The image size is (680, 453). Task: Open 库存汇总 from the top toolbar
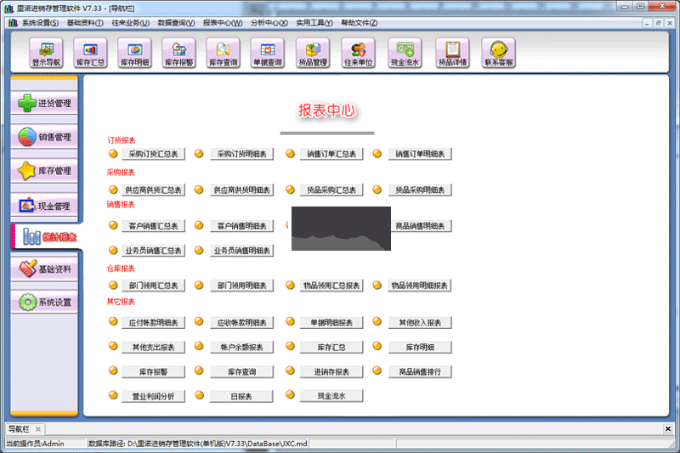pyautogui.click(x=90, y=53)
